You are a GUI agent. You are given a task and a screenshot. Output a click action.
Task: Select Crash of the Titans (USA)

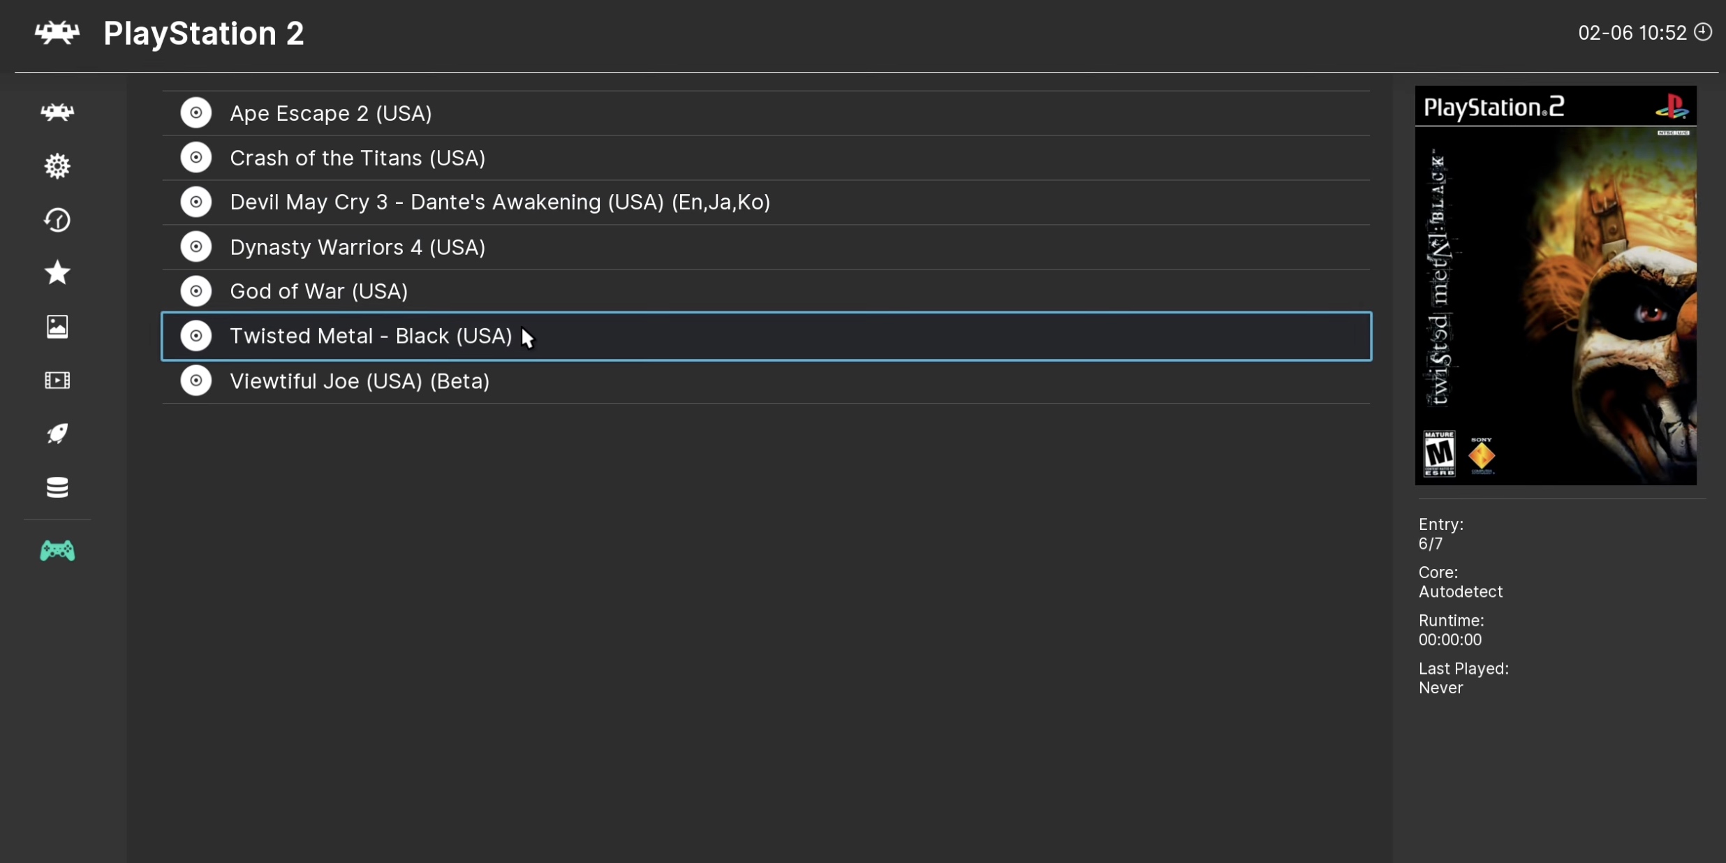[x=357, y=158]
